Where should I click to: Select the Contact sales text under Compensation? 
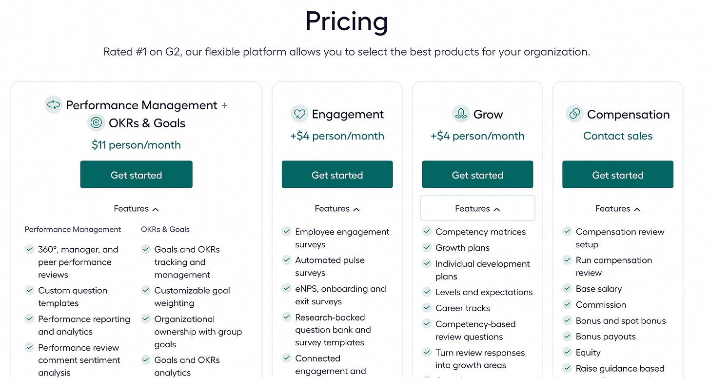pos(618,136)
